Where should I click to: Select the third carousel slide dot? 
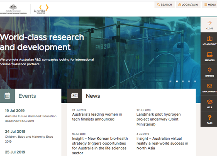183,82
